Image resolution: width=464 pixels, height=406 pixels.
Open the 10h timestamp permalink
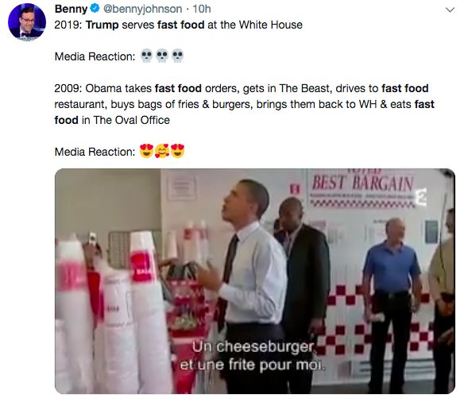pos(202,9)
